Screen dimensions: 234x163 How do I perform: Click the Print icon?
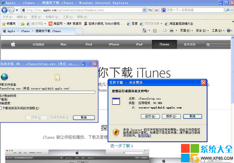point(172,30)
